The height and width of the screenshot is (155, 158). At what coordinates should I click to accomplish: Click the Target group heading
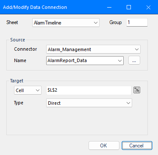(x=17, y=81)
